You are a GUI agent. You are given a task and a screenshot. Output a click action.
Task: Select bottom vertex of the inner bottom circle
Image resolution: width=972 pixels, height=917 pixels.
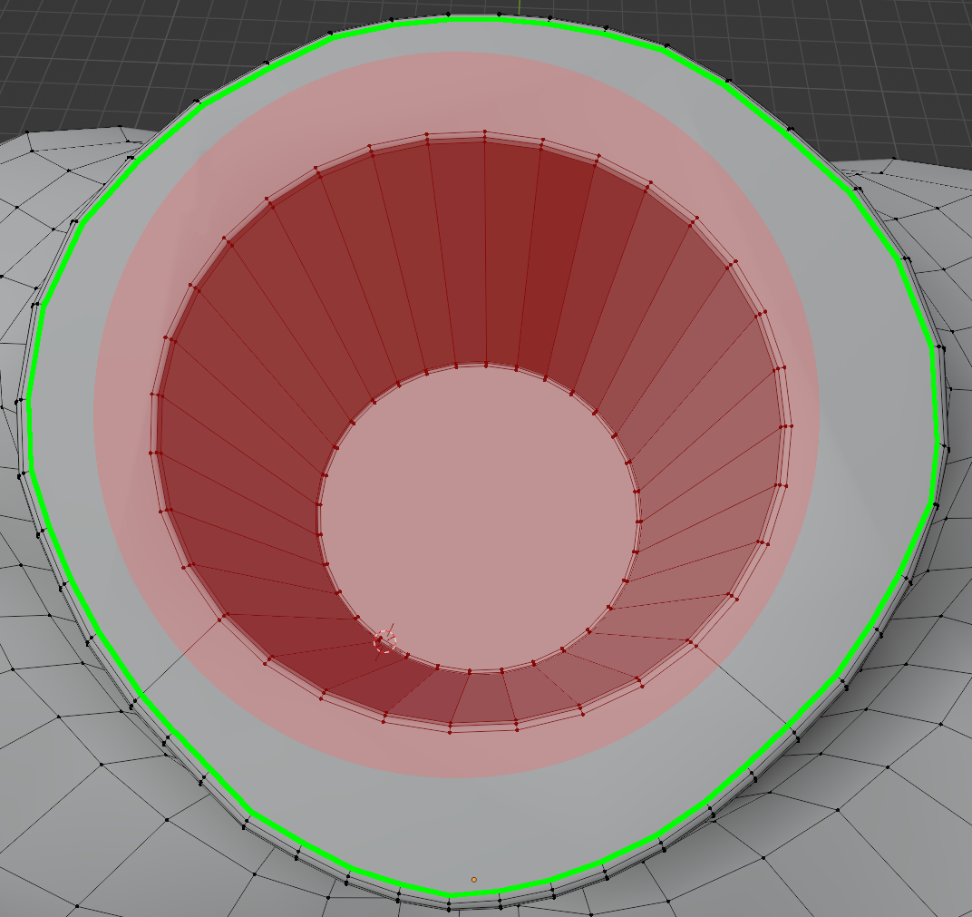pos(470,671)
